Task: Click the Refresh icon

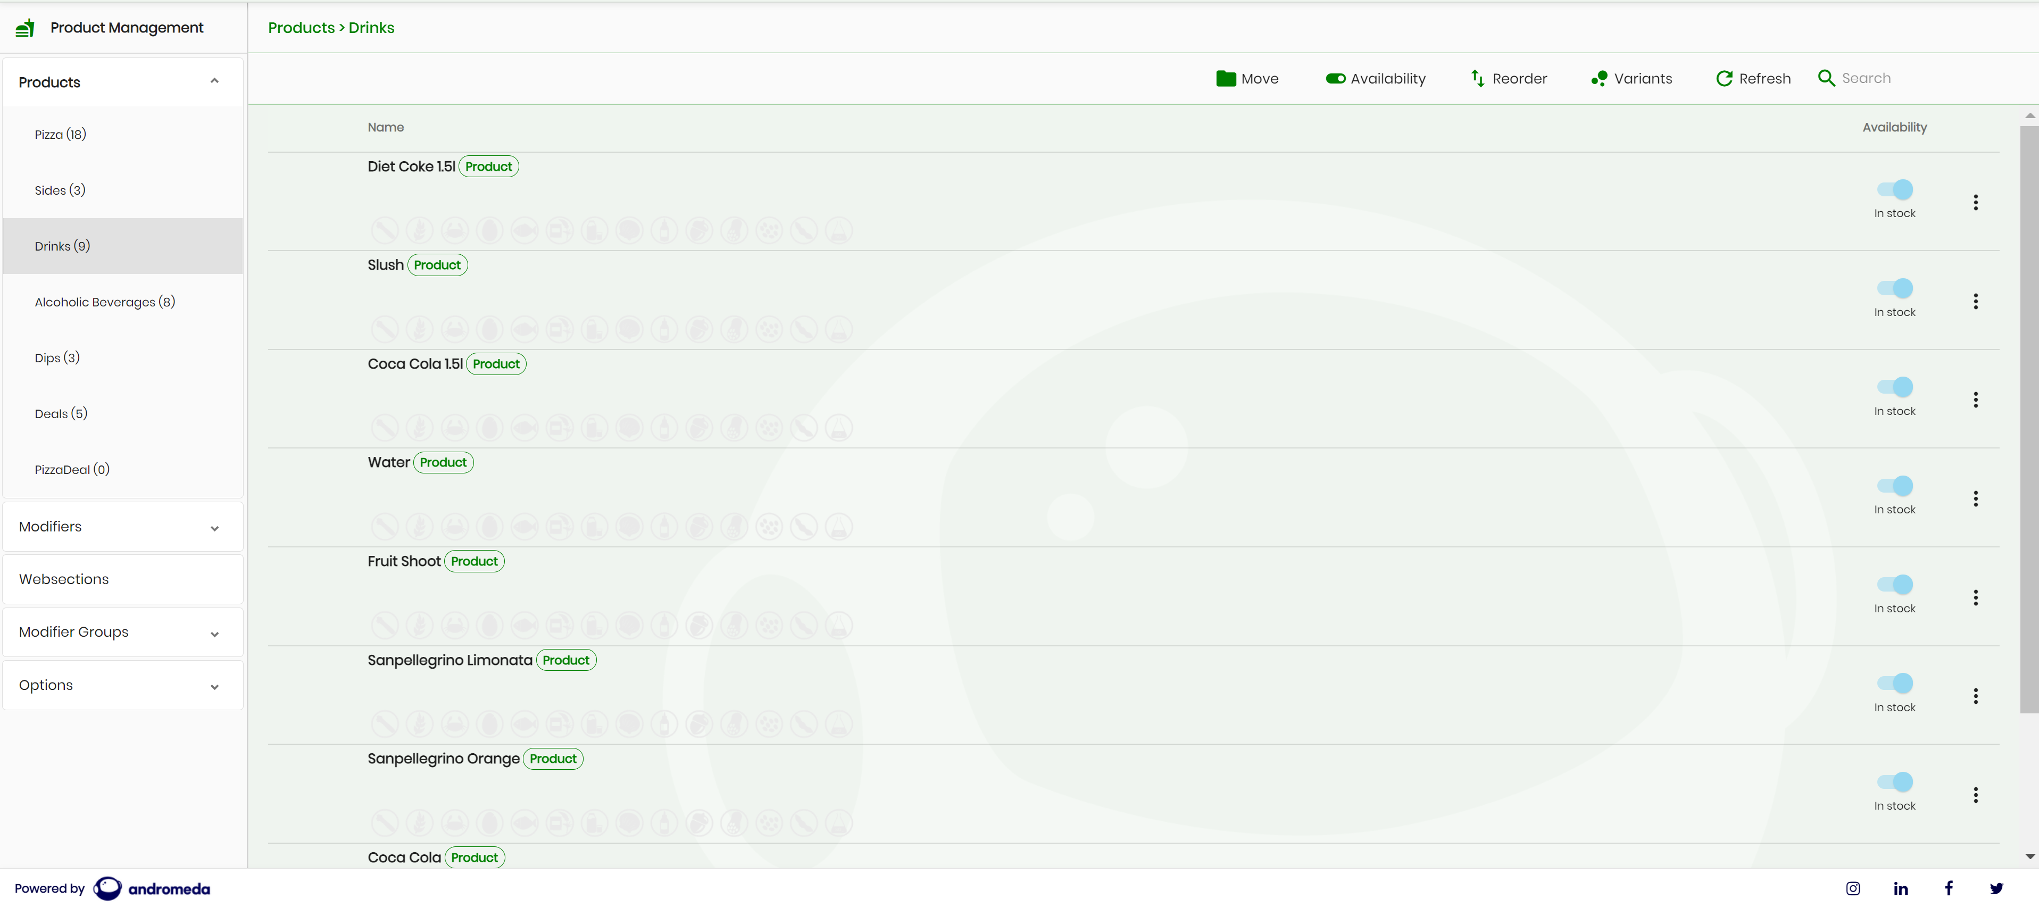Action: coord(1724,78)
